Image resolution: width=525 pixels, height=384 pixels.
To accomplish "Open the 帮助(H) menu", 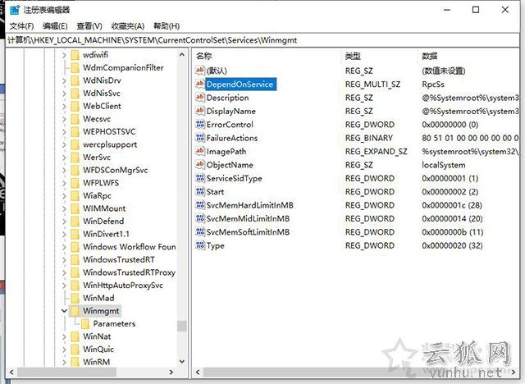I will (x=167, y=26).
